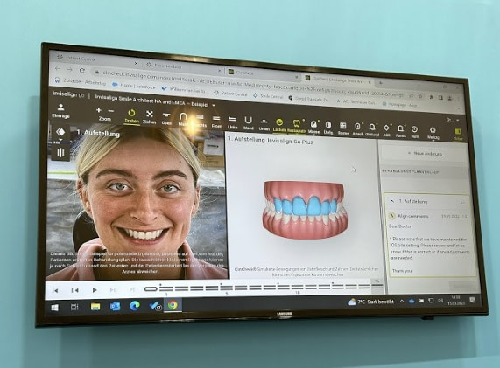Zoom out with the minus icon
This screenshot has width=500, height=368.
coord(111,110)
